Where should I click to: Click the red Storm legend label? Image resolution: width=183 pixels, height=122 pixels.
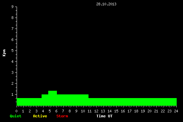(62, 116)
